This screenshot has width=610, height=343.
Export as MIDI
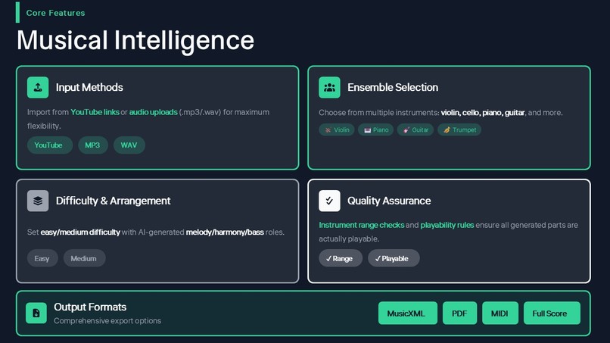500,313
